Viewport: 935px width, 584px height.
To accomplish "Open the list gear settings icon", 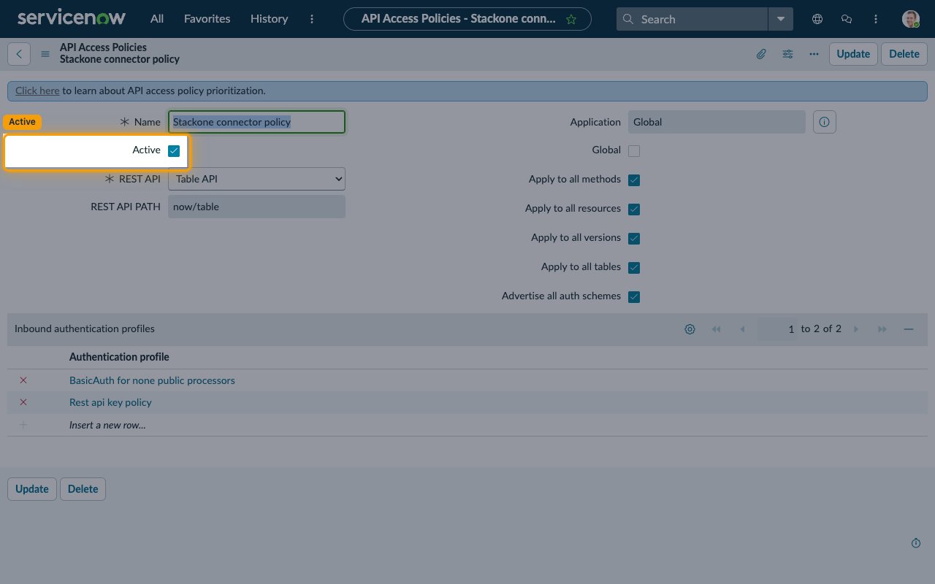I will click(690, 329).
